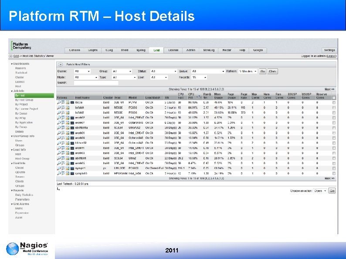
Task: Open the Cluster filter dropdown
Action: [x=82, y=71]
